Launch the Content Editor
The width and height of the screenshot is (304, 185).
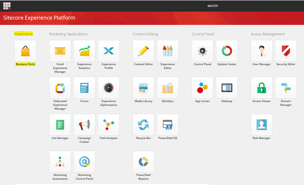pyautogui.click(x=143, y=51)
